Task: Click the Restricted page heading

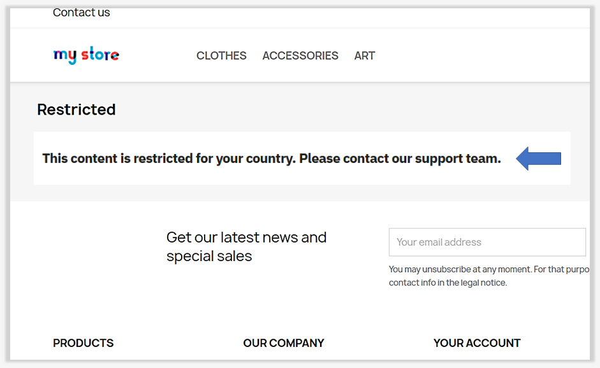Action: click(77, 110)
